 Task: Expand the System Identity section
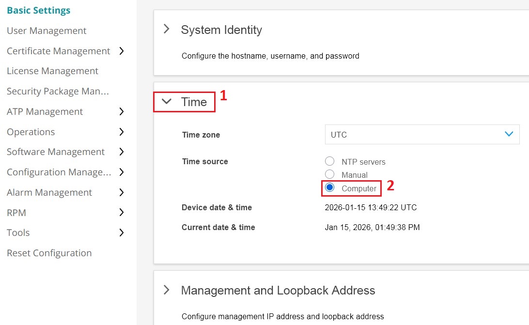pyautogui.click(x=167, y=29)
